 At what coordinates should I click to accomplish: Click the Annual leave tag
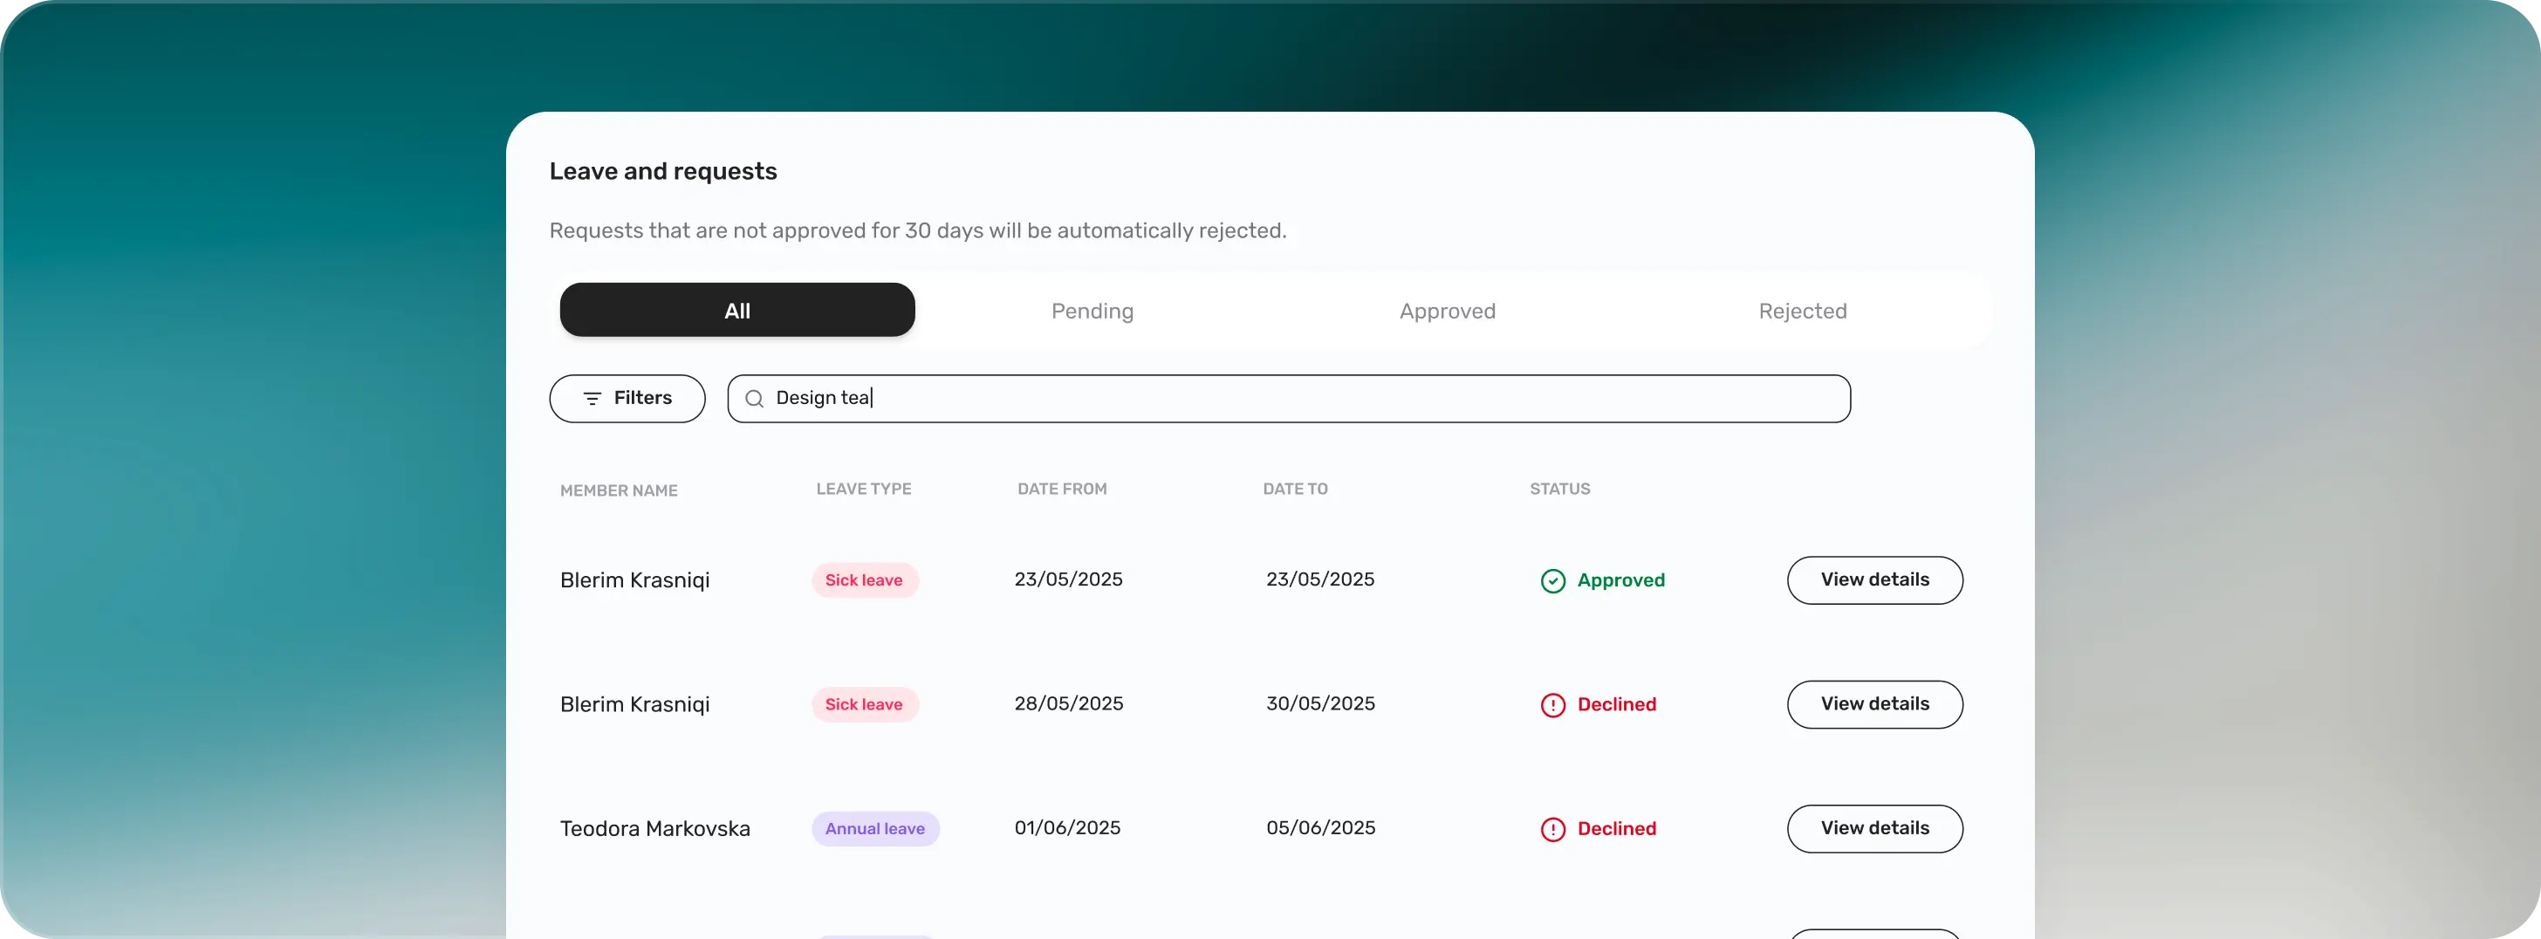pos(875,828)
